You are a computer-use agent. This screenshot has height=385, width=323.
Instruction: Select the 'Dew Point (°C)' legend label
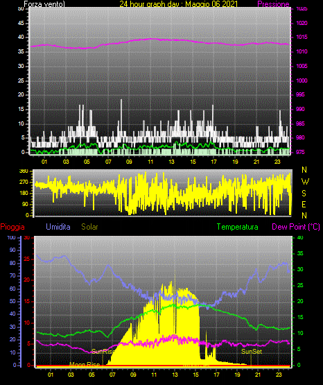296,227
